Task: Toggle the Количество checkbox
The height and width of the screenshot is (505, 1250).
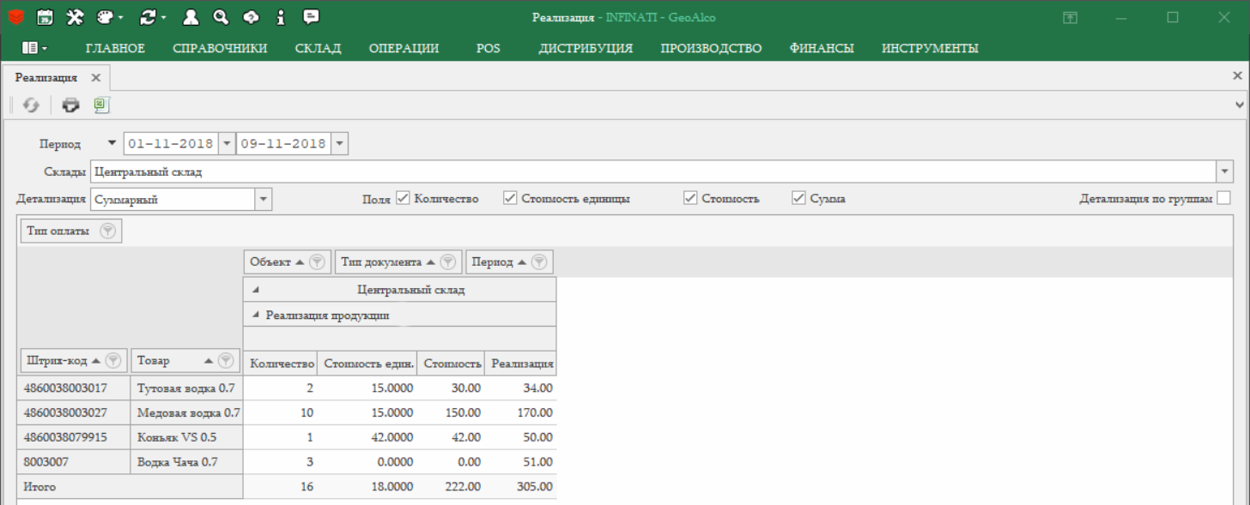Action: click(404, 198)
